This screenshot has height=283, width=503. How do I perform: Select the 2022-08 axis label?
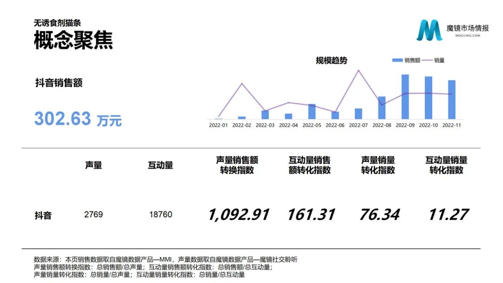[382, 125]
